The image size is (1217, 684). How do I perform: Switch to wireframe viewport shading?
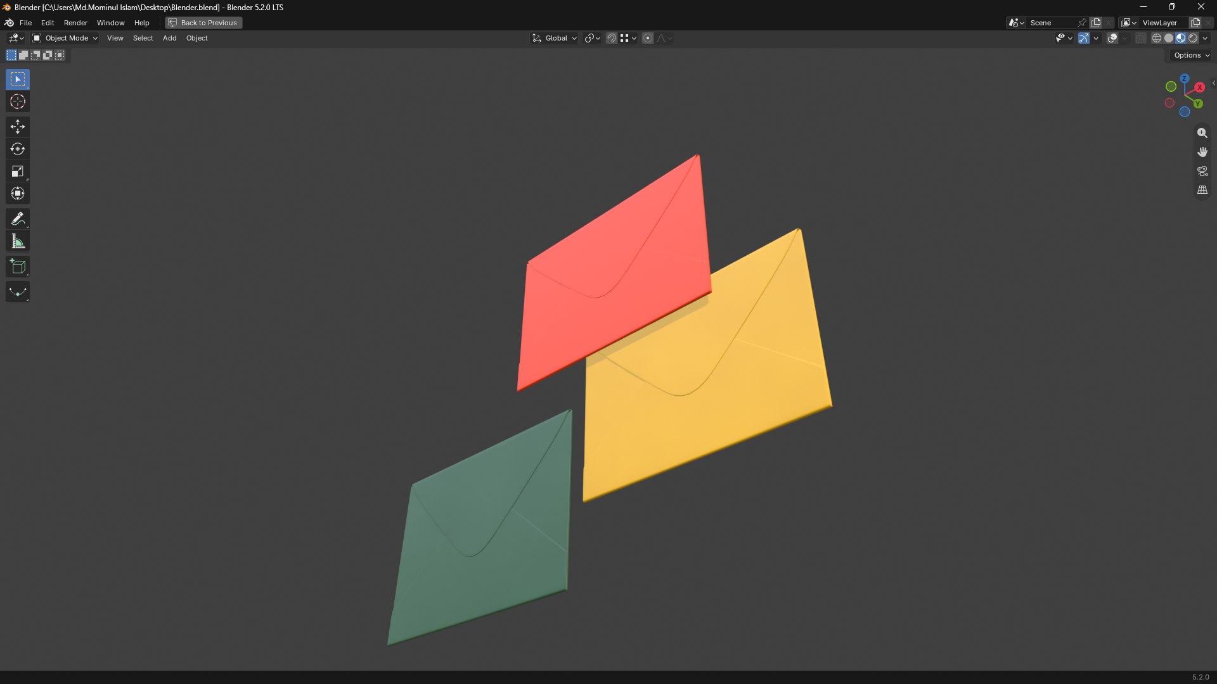click(x=1156, y=39)
